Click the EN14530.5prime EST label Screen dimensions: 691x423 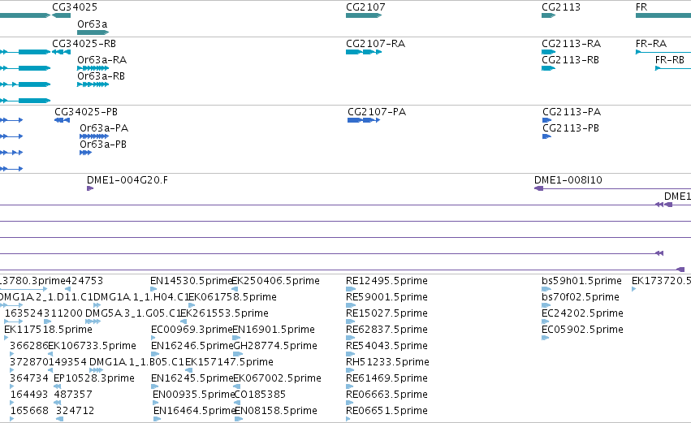click(x=191, y=281)
